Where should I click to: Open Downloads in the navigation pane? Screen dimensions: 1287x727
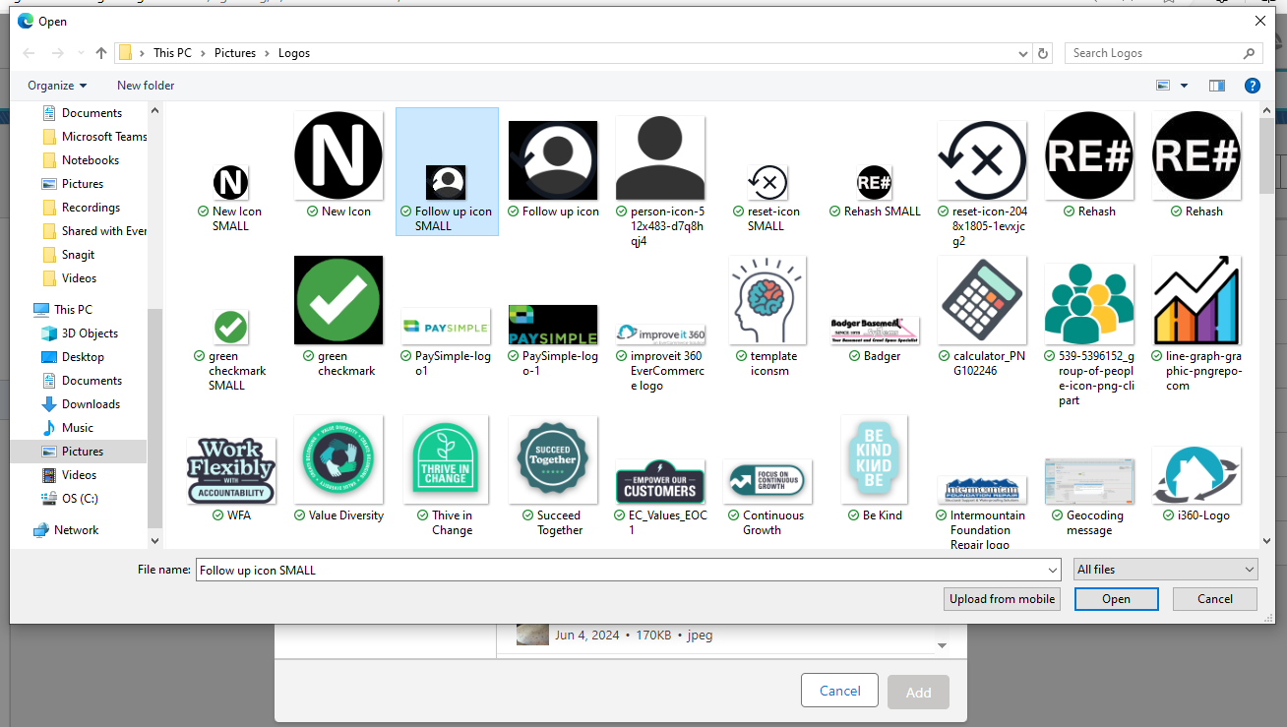pos(82,404)
